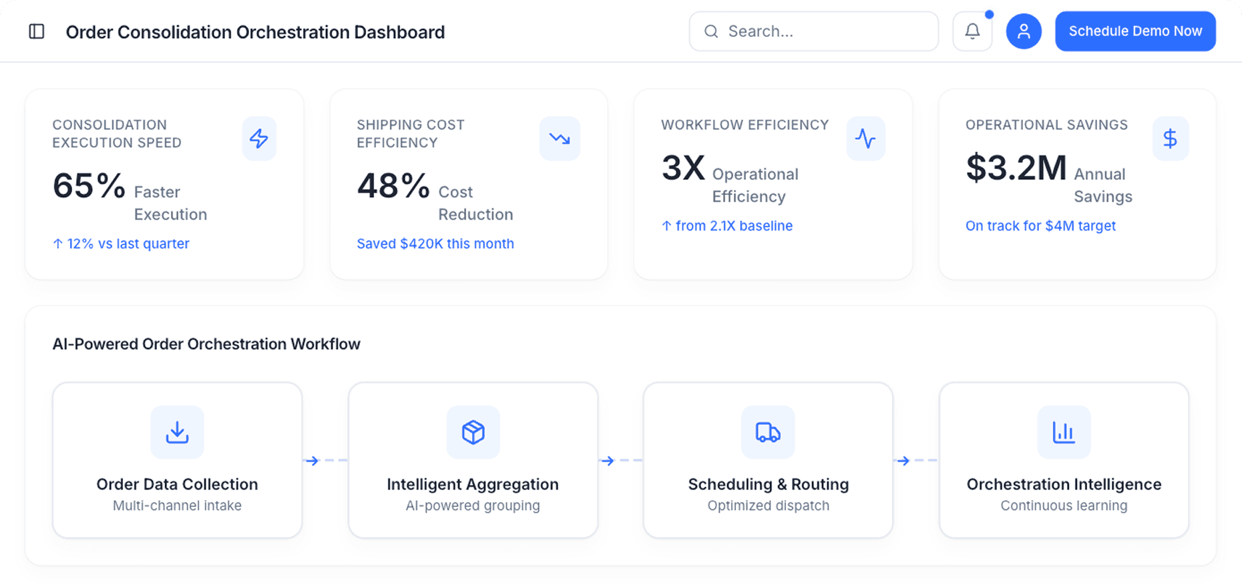
Task: Click the activity waveform icon on Workflow Efficiency card
Action: (865, 138)
